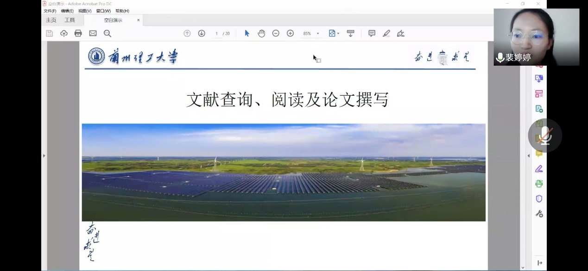Expand the left navigation pane arrow
588x271 pixels.
(44, 156)
